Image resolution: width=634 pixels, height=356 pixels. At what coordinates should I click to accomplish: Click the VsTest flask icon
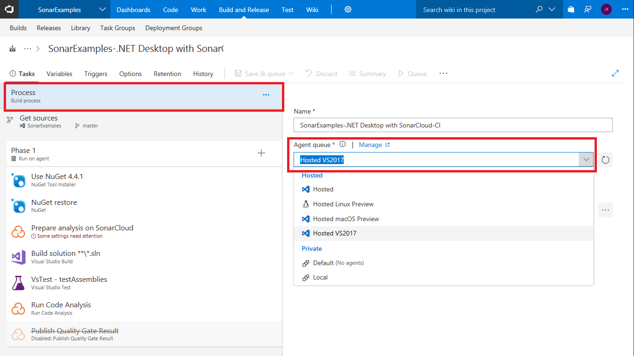click(x=19, y=283)
